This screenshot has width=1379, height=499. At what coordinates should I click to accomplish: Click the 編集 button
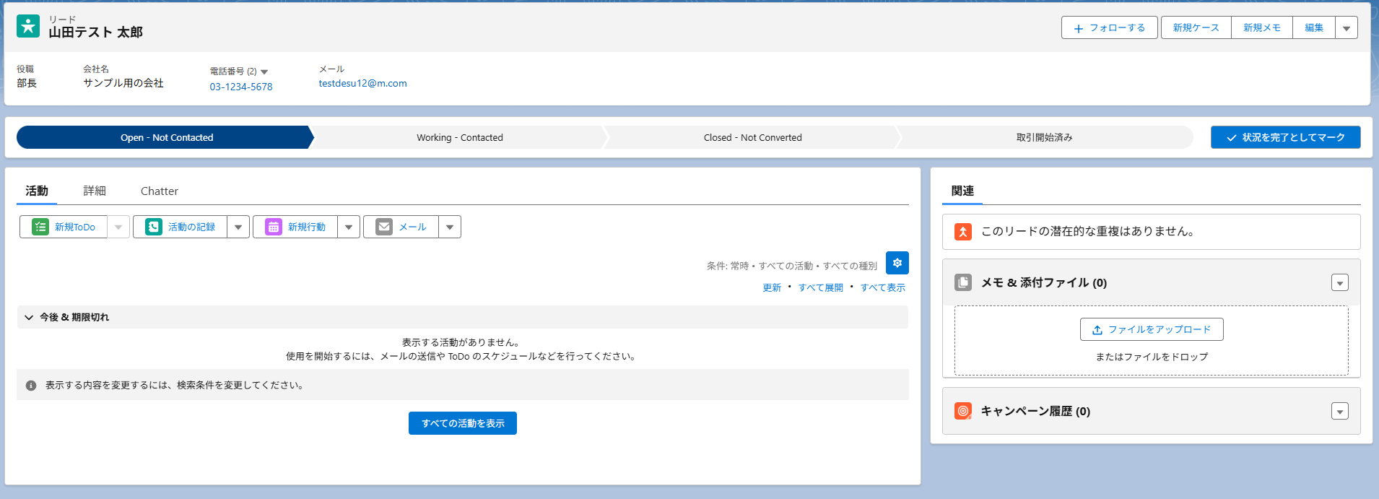(1314, 28)
